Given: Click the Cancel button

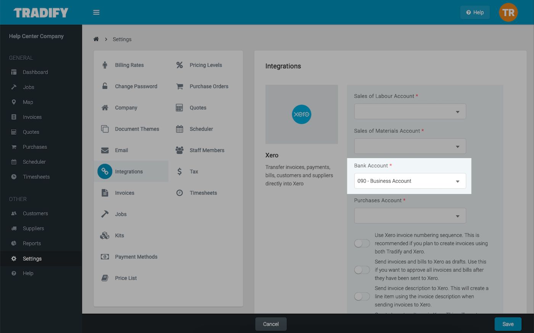Looking at the screenshot, I should (x=271, y=324).
